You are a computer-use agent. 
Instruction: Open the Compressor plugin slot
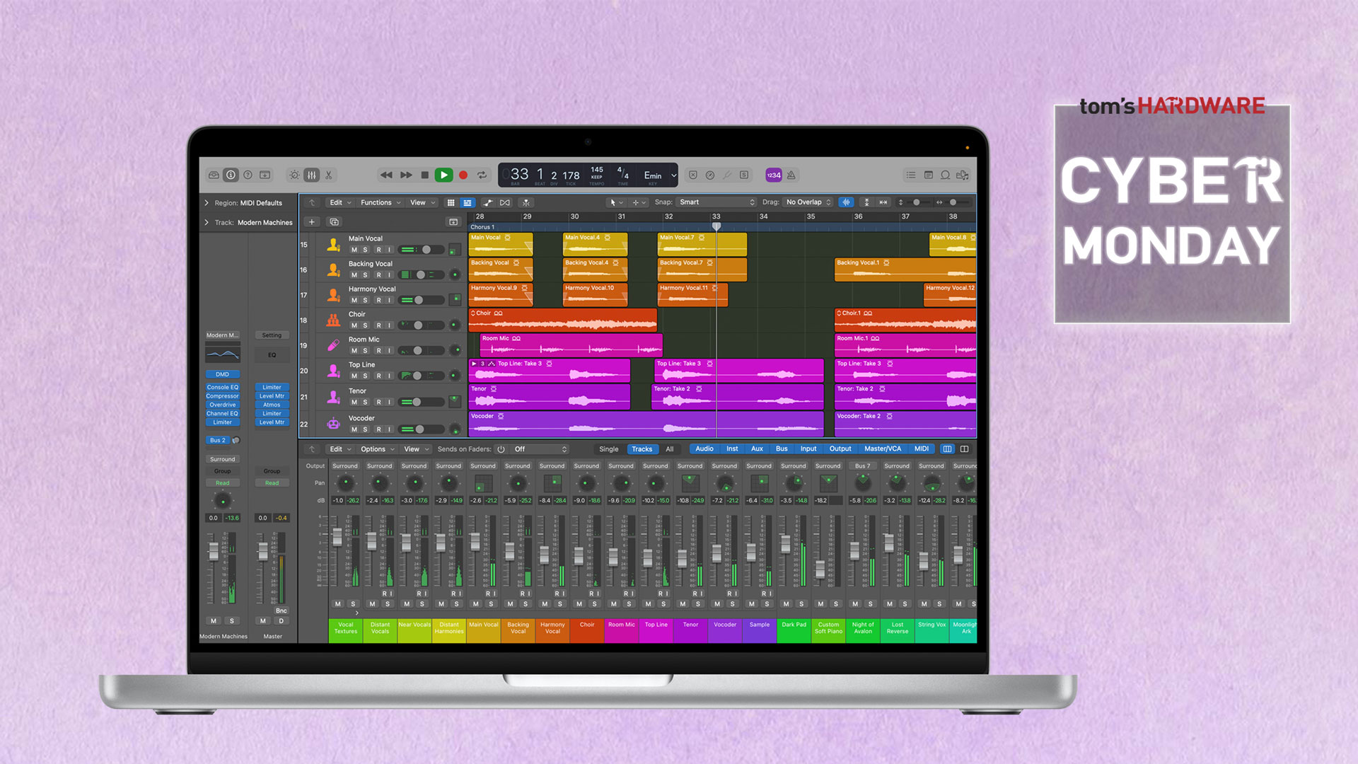(222, 395)
